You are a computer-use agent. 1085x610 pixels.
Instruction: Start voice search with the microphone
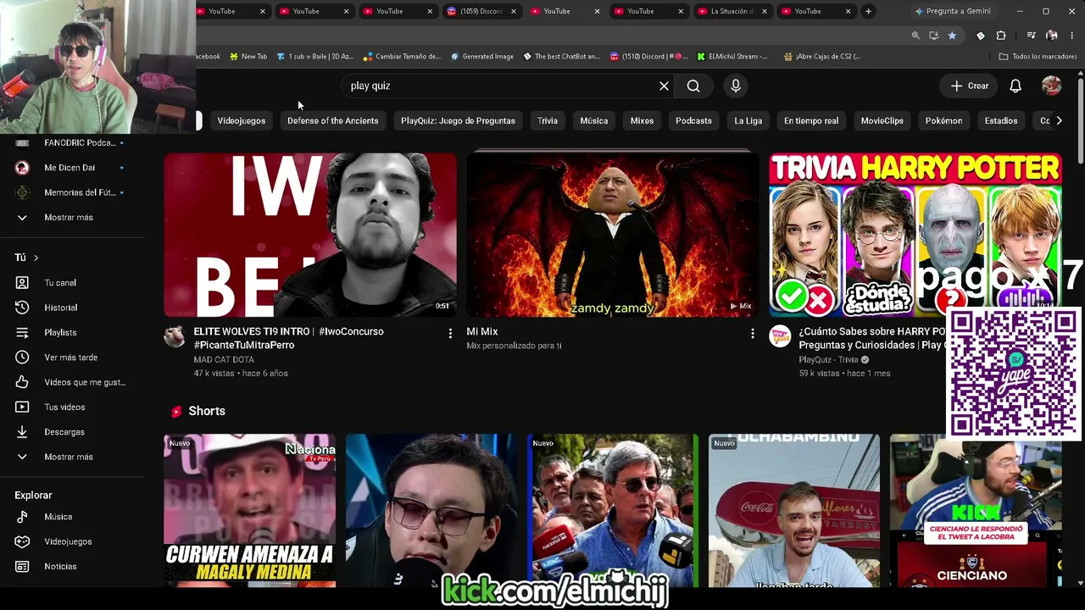(736, 86)
